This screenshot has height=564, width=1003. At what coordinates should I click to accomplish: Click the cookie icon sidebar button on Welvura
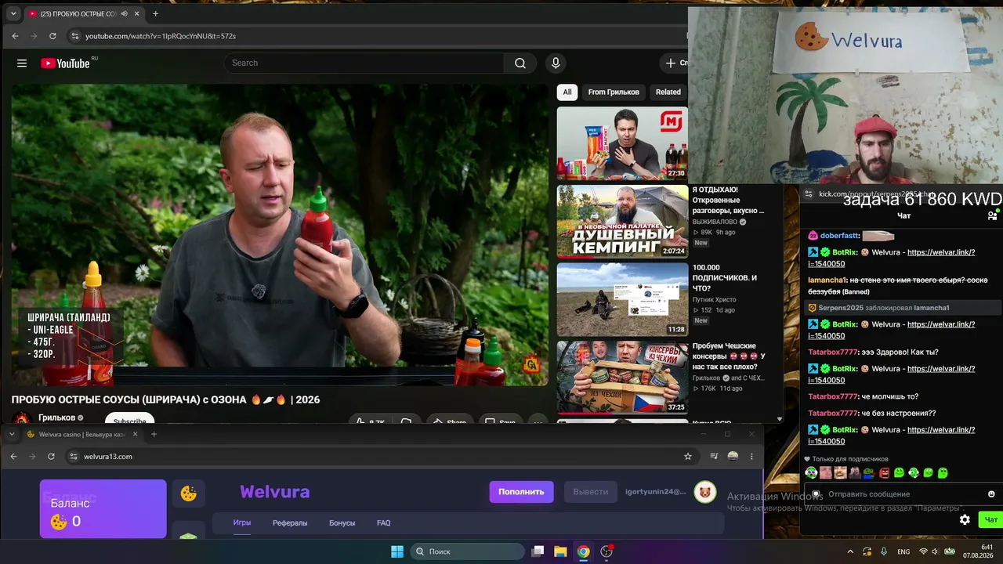pyautogui.click(x=189, y=493)
